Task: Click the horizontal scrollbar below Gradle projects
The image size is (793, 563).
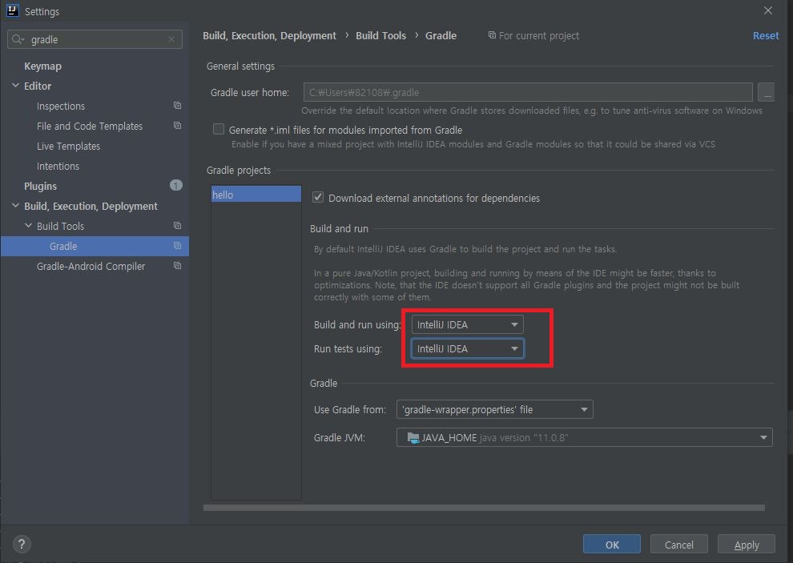Action: tap(484, 508)
